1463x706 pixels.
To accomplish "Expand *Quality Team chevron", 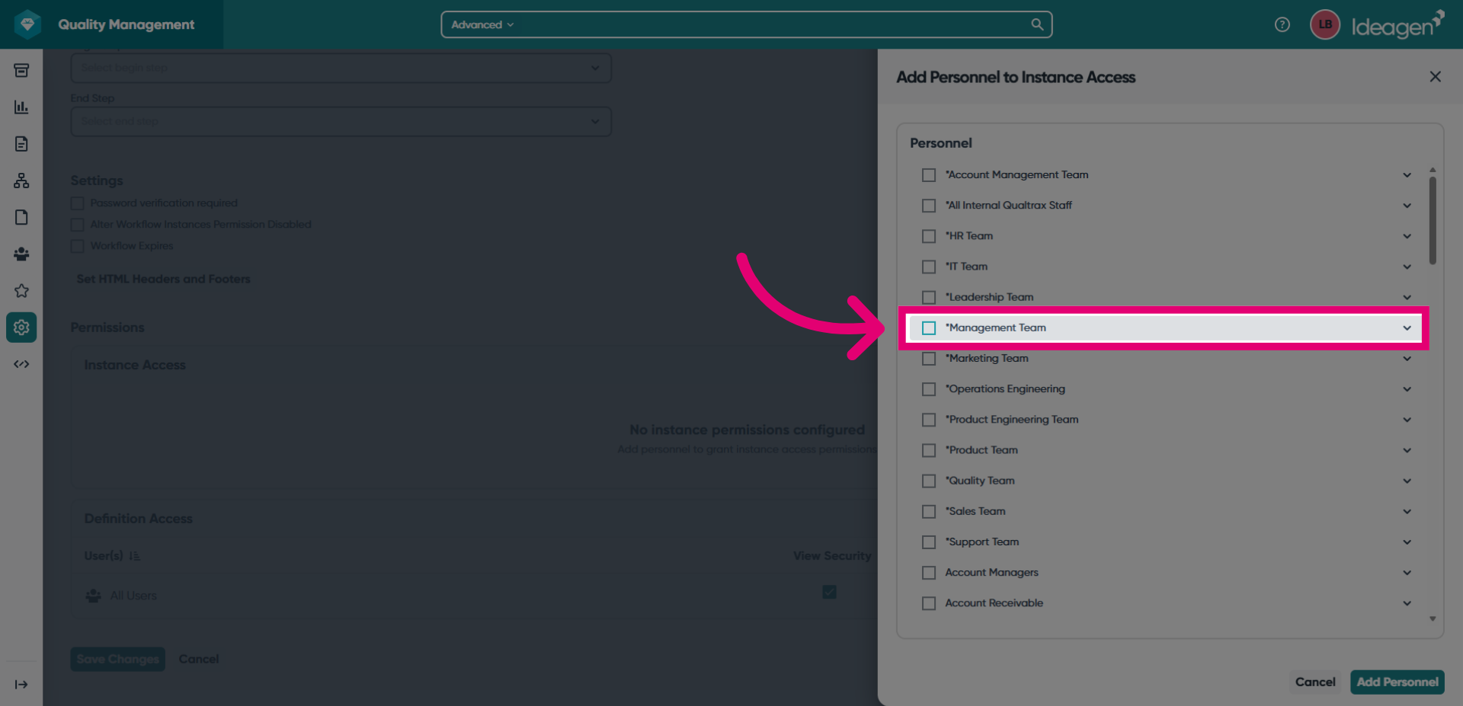I will (x=1407, y=481).
